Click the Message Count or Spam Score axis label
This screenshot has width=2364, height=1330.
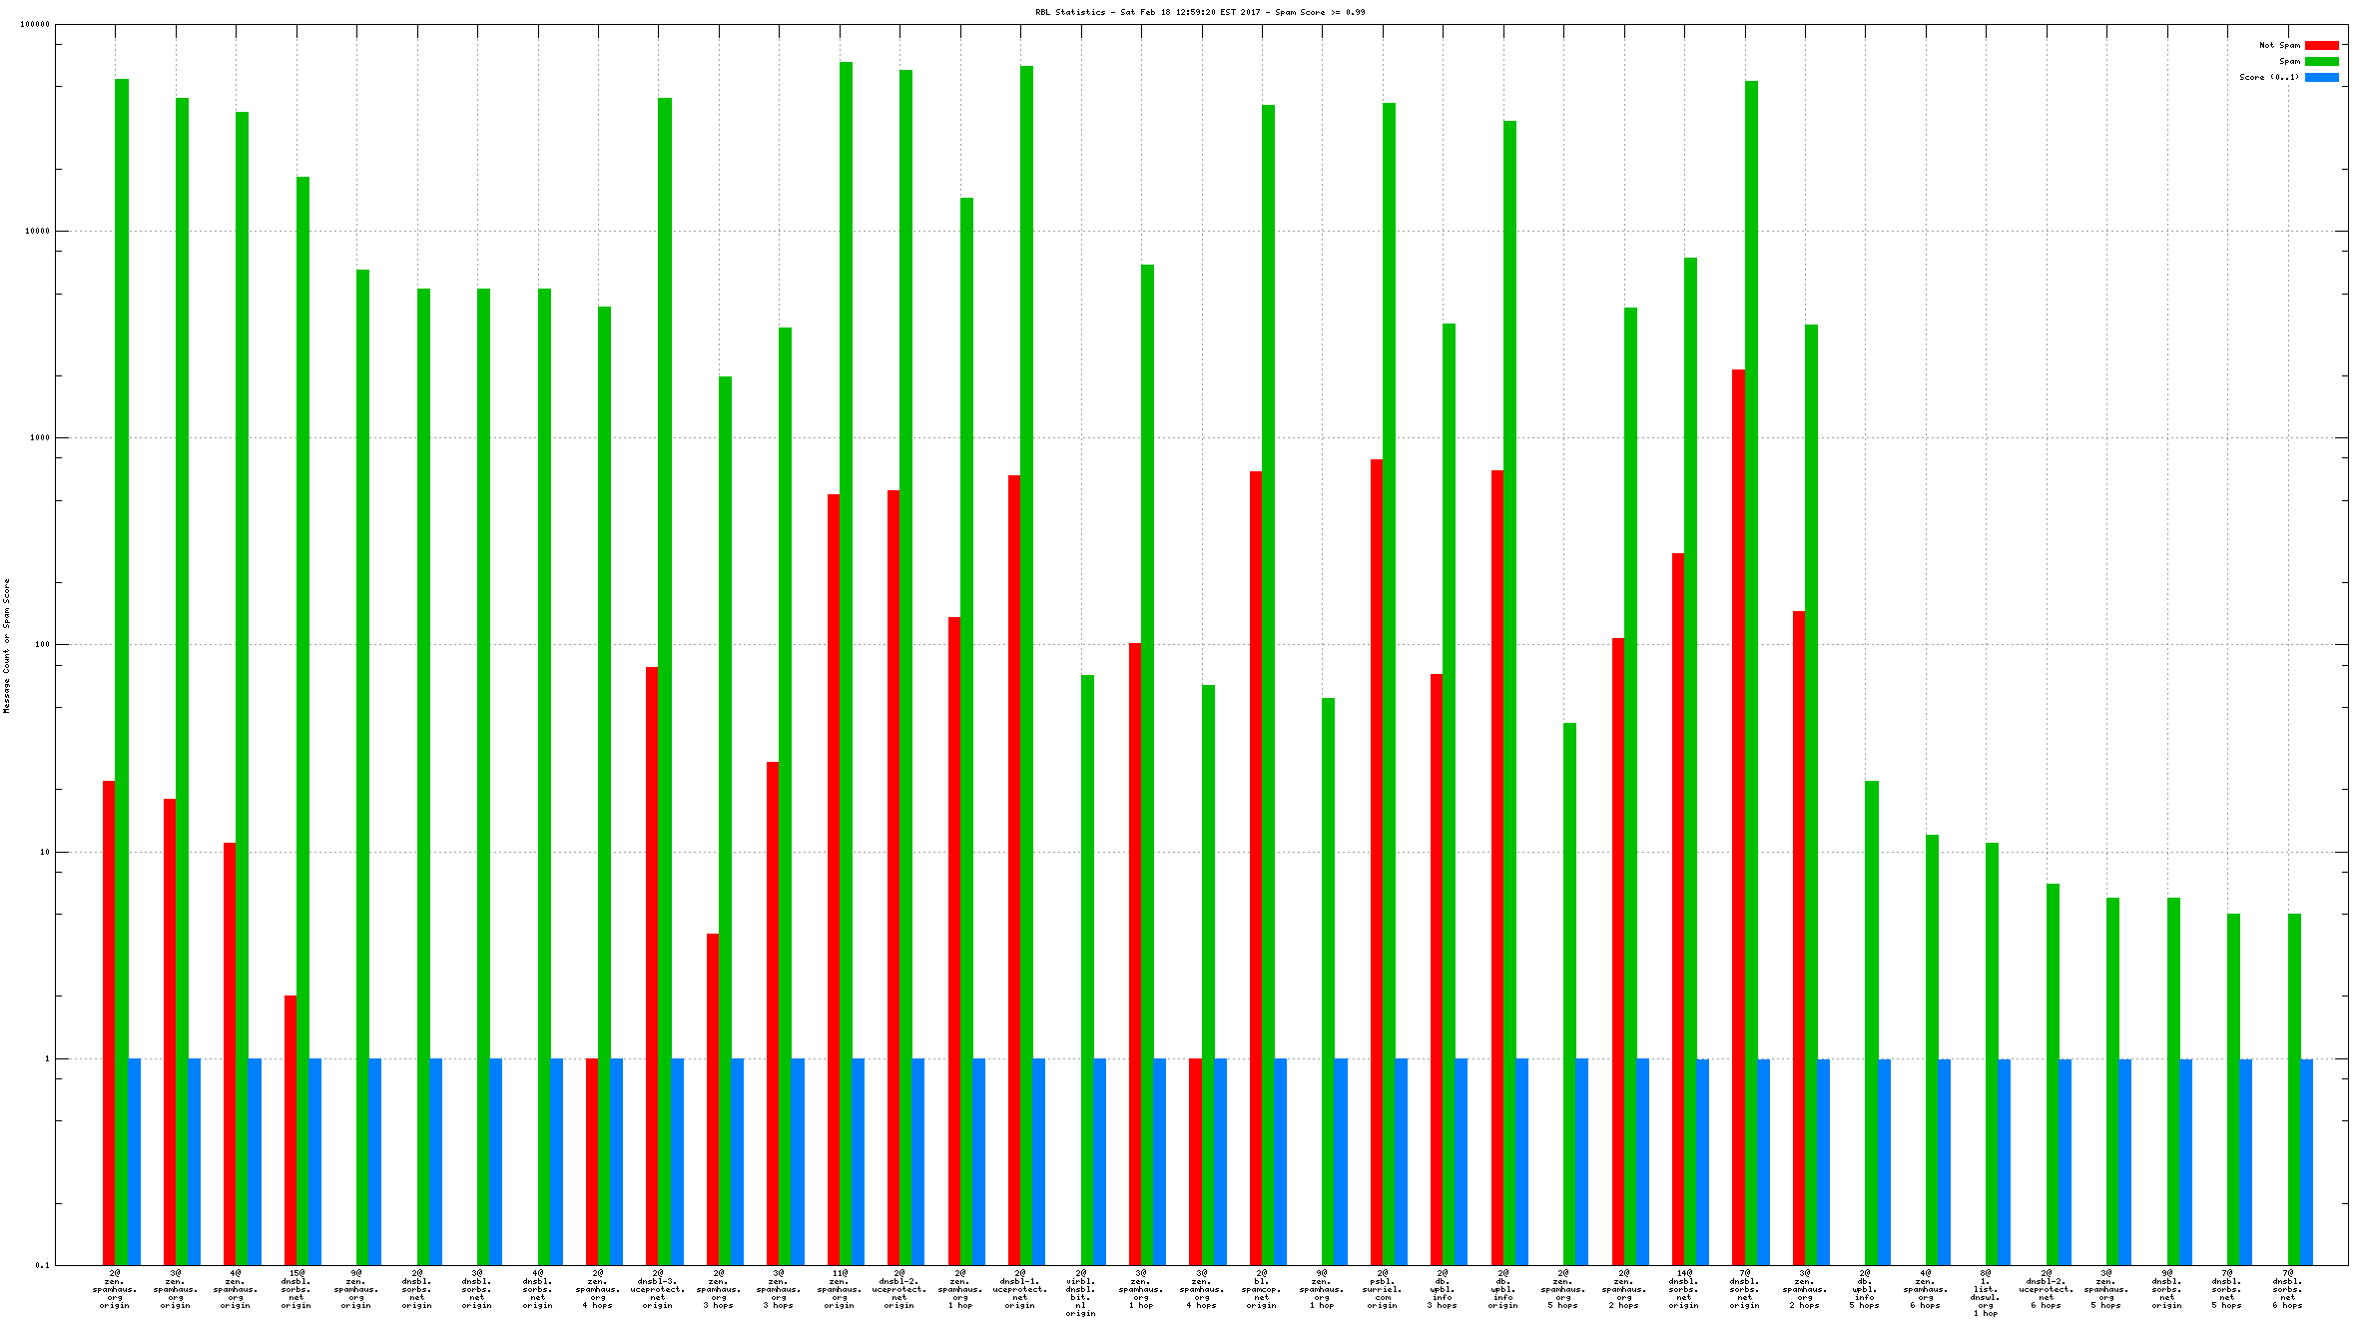pos(6,645)
